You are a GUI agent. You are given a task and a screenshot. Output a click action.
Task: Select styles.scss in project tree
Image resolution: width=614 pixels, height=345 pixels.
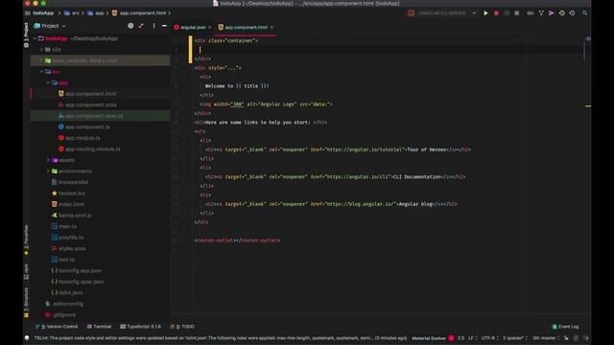[x=72, y=248]
